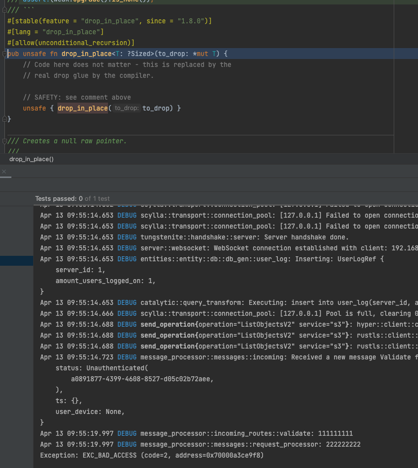The height and width of the screenshot is (468, 418).
Task: Click the 'Tests passed: 0 of 1 test' status
Action: coord(72,198)
